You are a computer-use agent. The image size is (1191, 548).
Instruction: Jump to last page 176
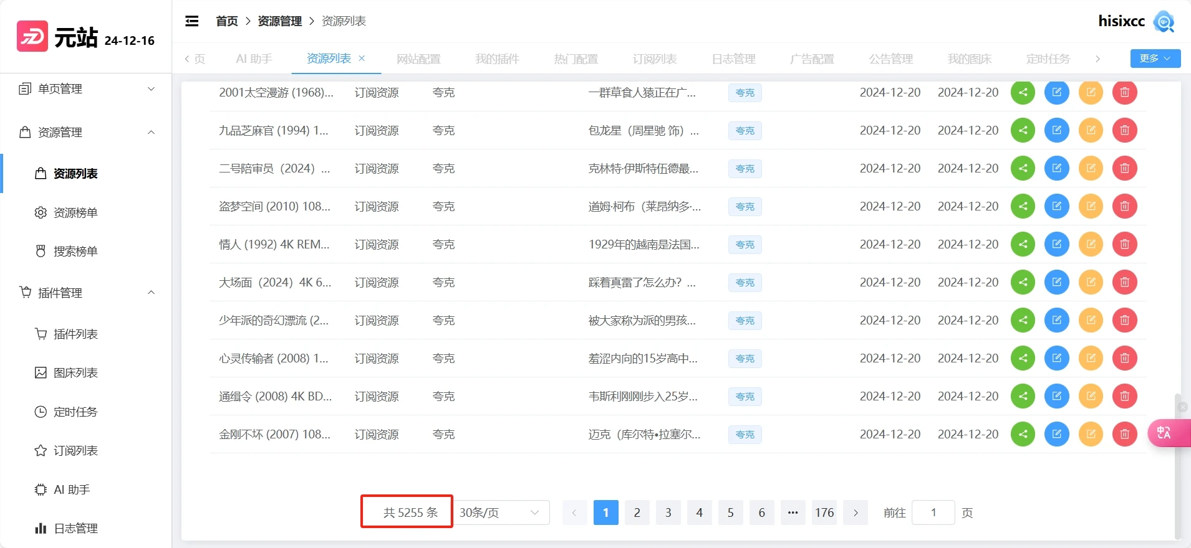pyautogui.click(x=824, y=513)
